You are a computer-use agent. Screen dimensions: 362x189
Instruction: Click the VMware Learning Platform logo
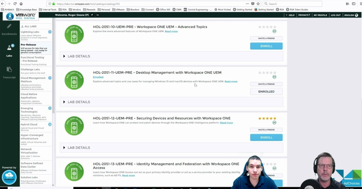click(x=9, y=177)
